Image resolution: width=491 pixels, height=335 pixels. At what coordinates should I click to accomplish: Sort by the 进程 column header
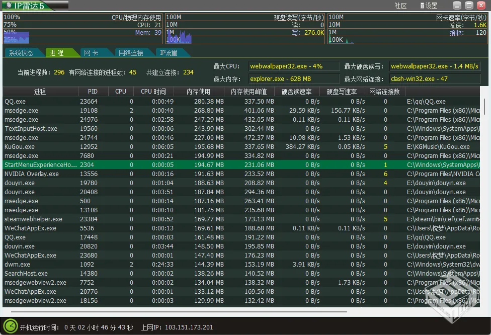[40, 92]
